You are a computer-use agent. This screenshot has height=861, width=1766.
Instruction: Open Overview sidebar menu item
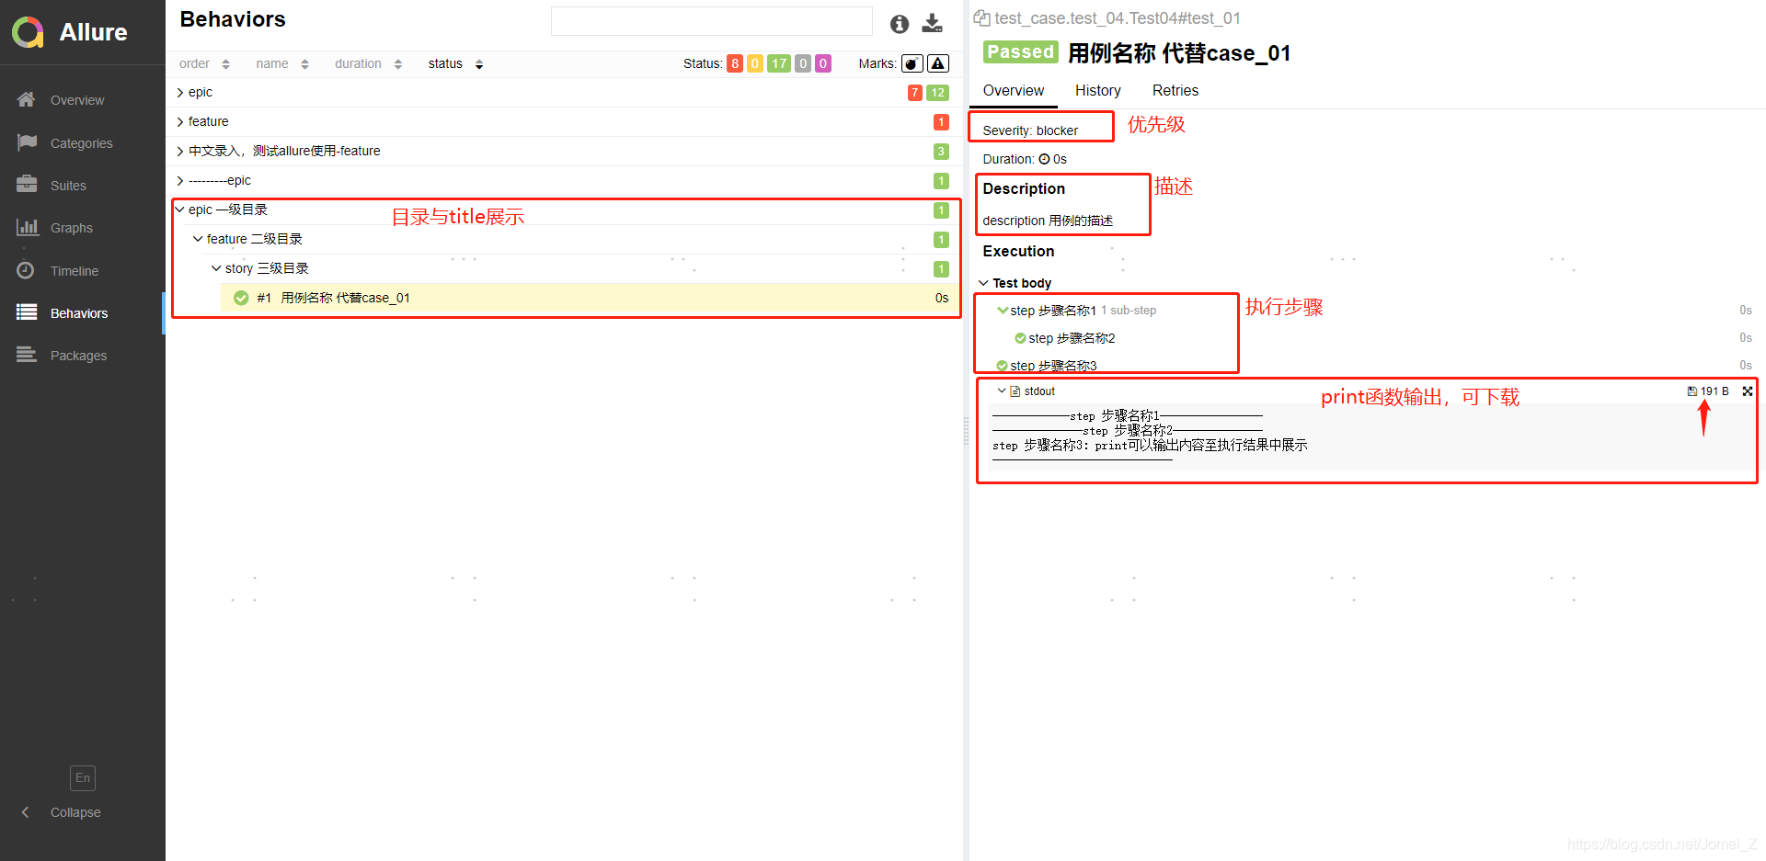pos(83,100)
